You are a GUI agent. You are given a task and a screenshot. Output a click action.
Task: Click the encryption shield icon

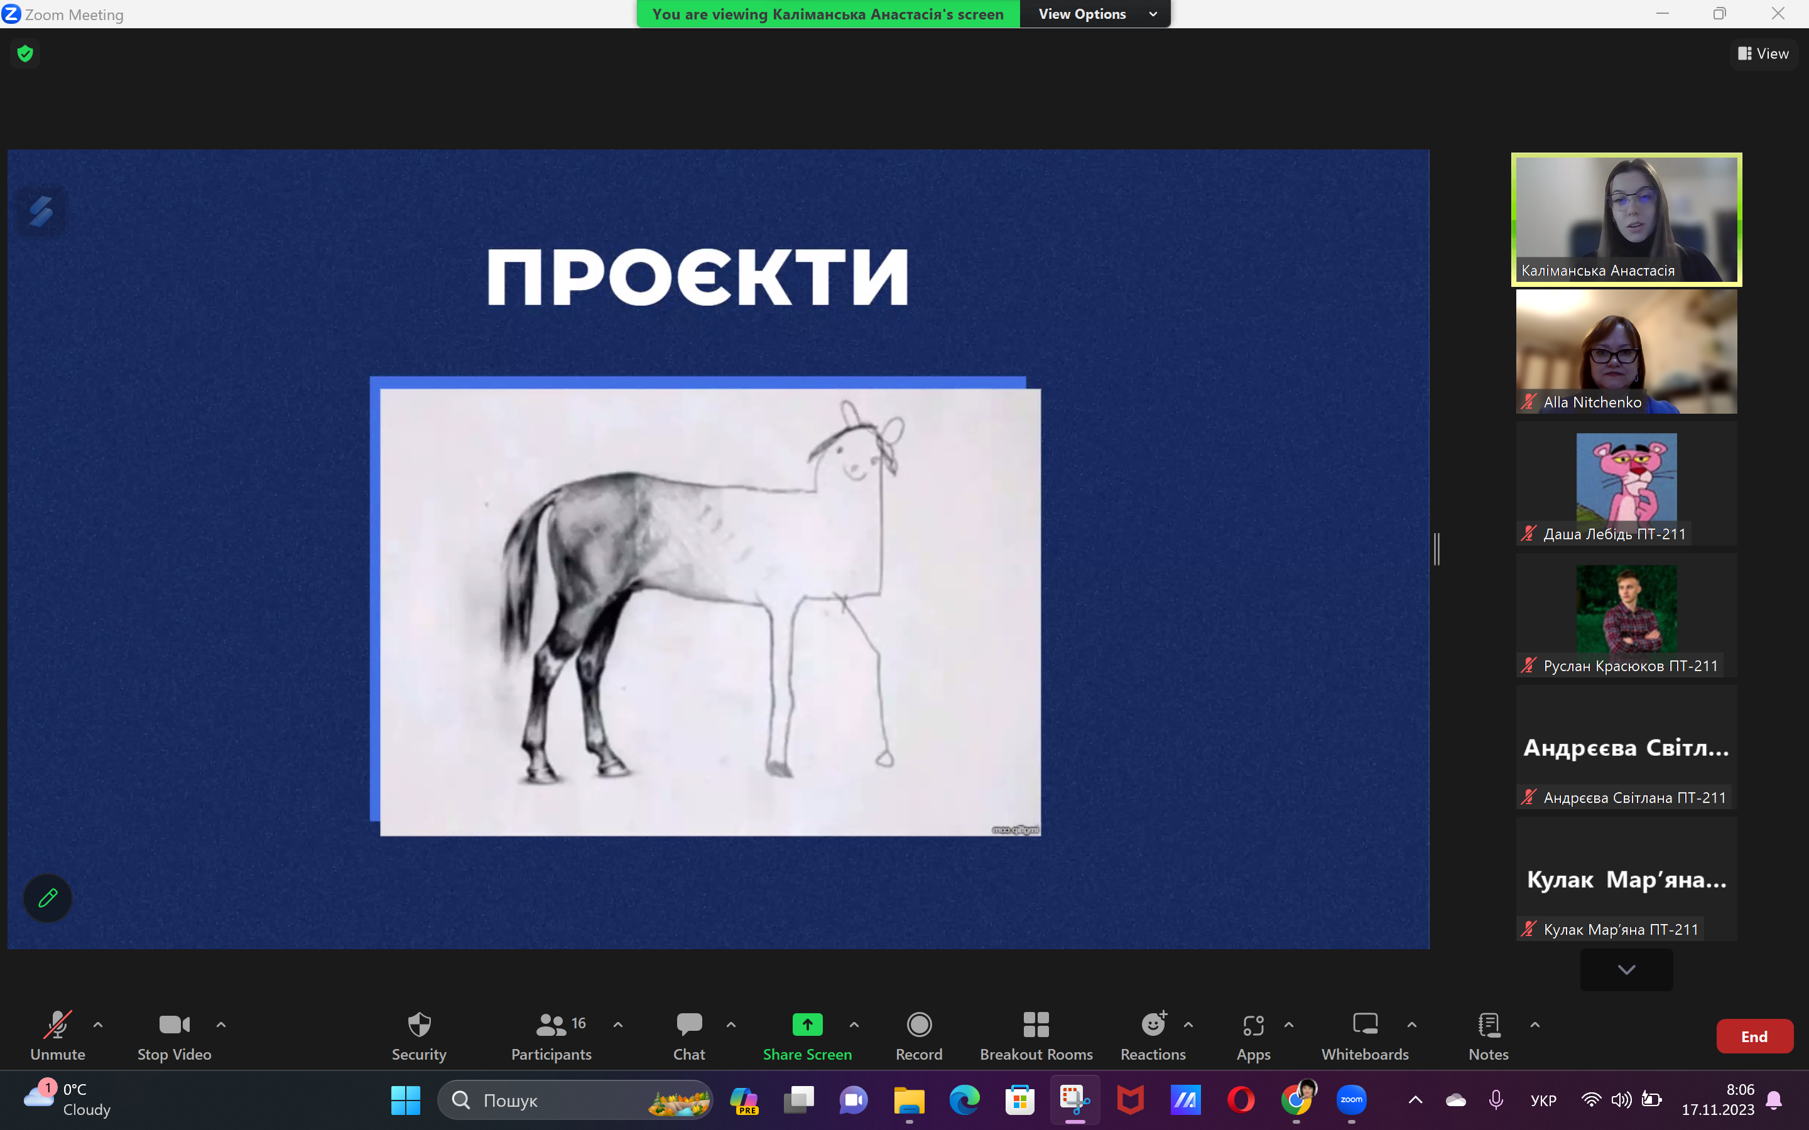pos(25,53)
